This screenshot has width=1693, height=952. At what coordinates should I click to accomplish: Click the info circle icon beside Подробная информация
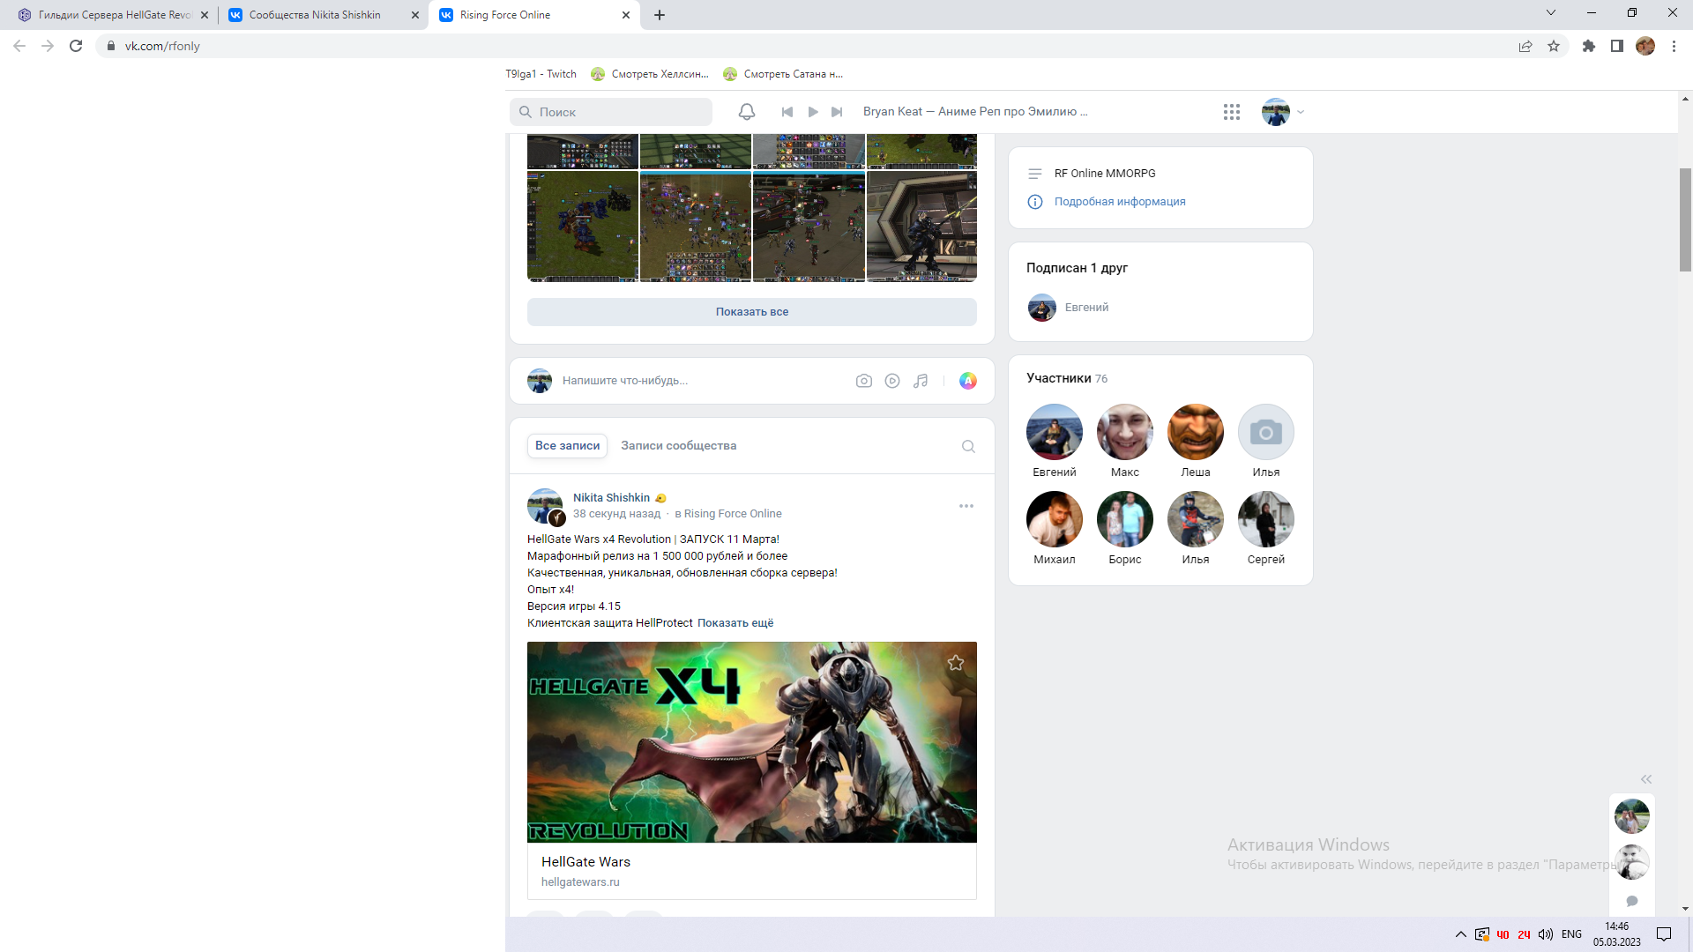point(1035,202)
